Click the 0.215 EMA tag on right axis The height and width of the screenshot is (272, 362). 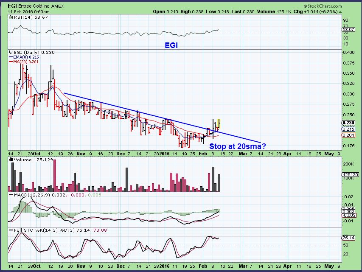pos(348,129)
